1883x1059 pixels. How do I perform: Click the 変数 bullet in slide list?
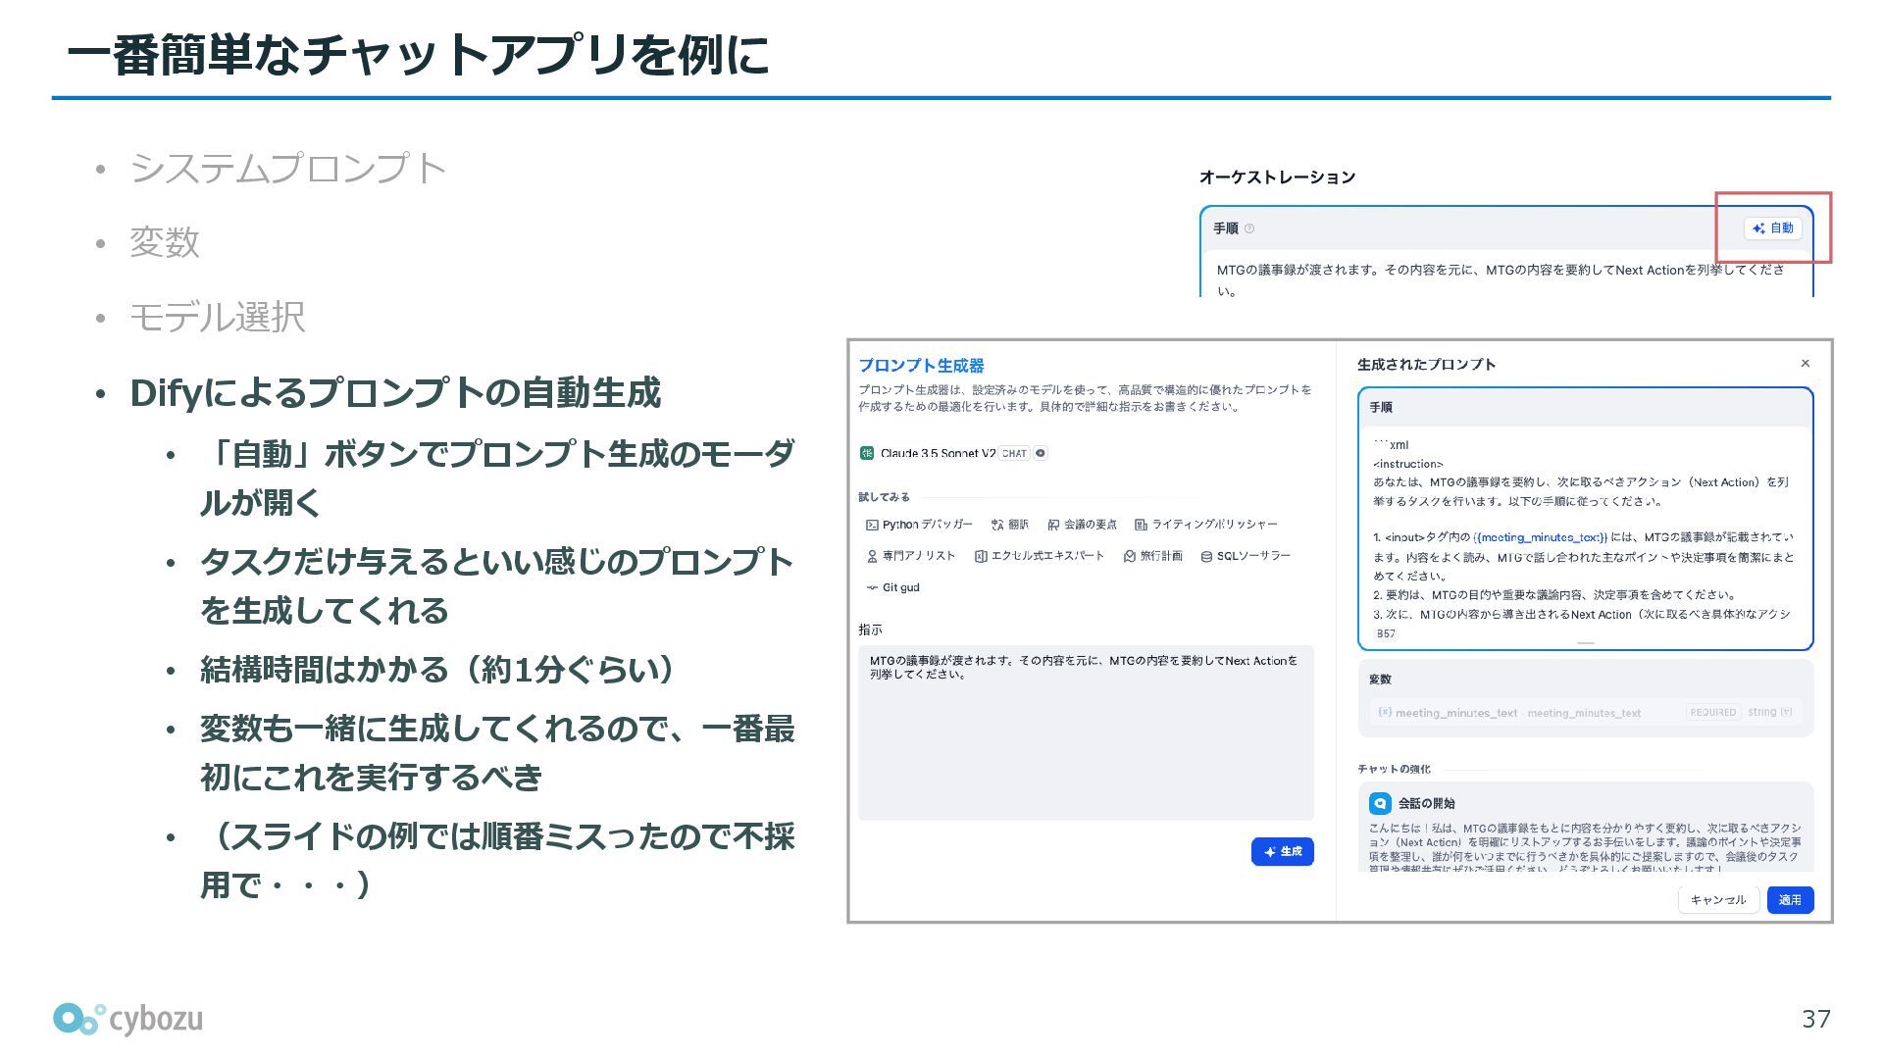click(165, 242)
